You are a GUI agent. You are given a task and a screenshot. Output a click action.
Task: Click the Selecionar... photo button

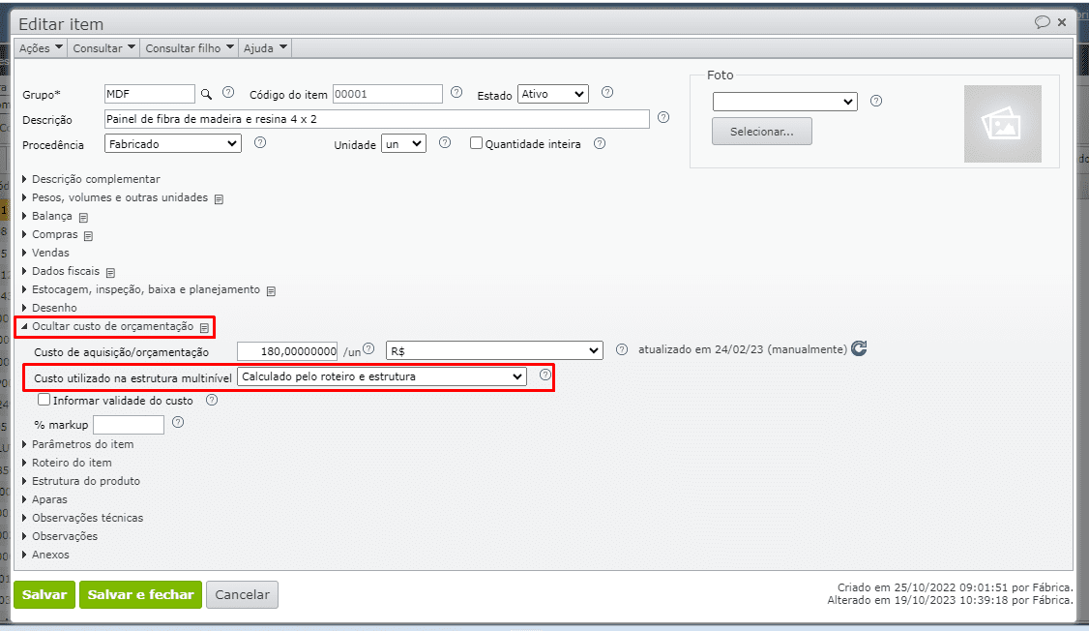[x=762, y=132]
